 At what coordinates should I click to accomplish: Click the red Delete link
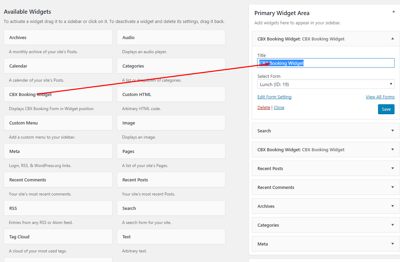(263, 108)
